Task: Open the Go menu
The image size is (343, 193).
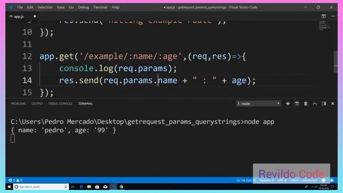Action: (71, 7)
